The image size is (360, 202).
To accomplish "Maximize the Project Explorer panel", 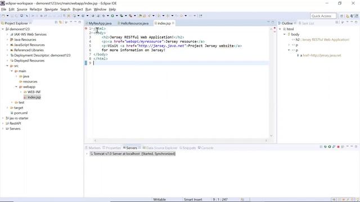I will click(80, 22).
